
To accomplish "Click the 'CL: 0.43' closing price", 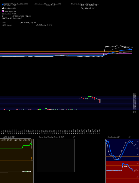I will (50, 5).
